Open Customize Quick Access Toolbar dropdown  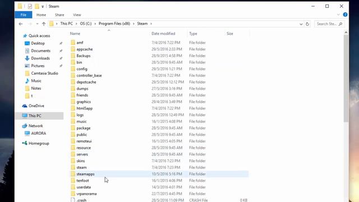pos(43,7)
